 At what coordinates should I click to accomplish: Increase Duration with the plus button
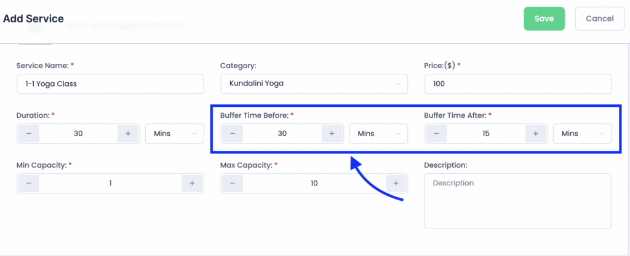[128, 133]
